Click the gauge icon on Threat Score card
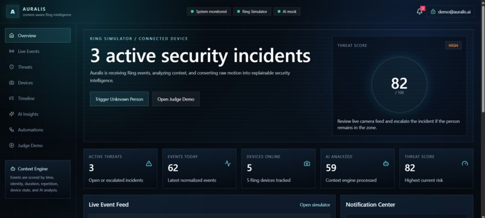The height and width of the screenshot is (218, 485). coord(465,164)
